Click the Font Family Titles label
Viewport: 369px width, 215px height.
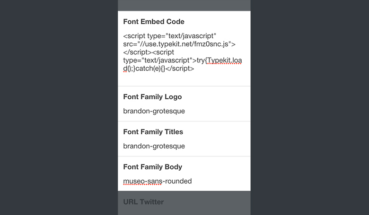153,132
